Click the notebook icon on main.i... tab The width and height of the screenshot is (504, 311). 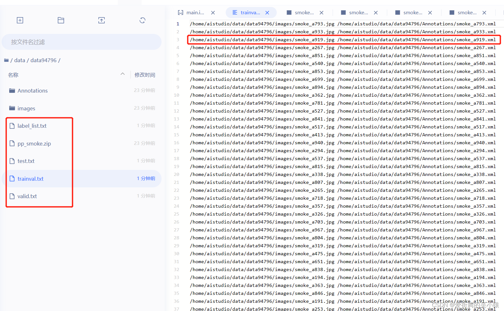pos(181,13)
